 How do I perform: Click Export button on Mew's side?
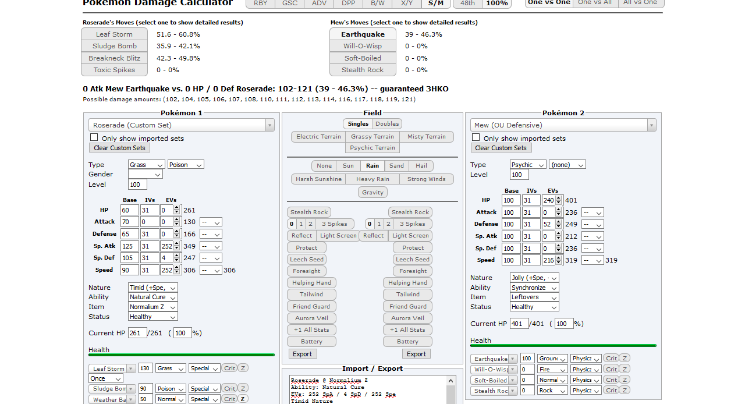coord(416,354)
